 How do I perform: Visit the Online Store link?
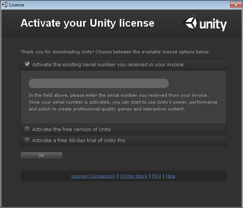click(x=134, y=176)
